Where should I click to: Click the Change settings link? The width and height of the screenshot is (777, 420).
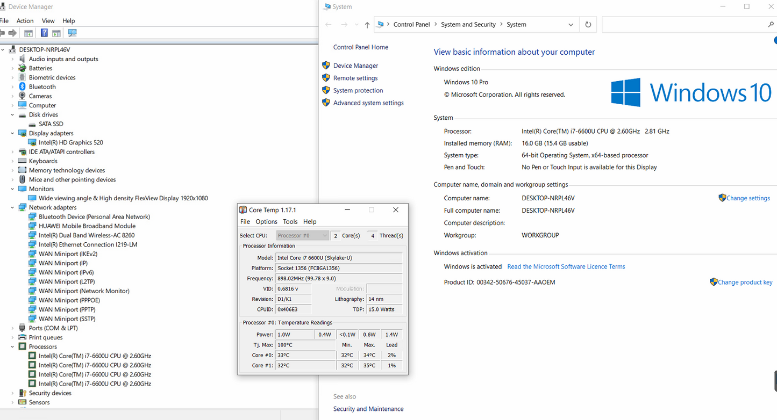point(748,198)
